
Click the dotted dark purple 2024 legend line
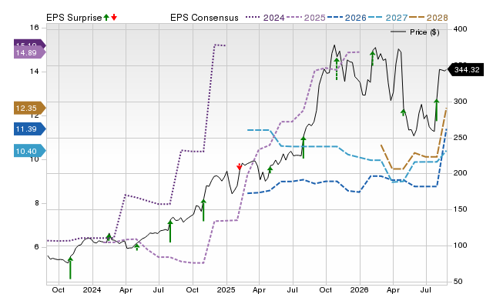coord(253,18)
